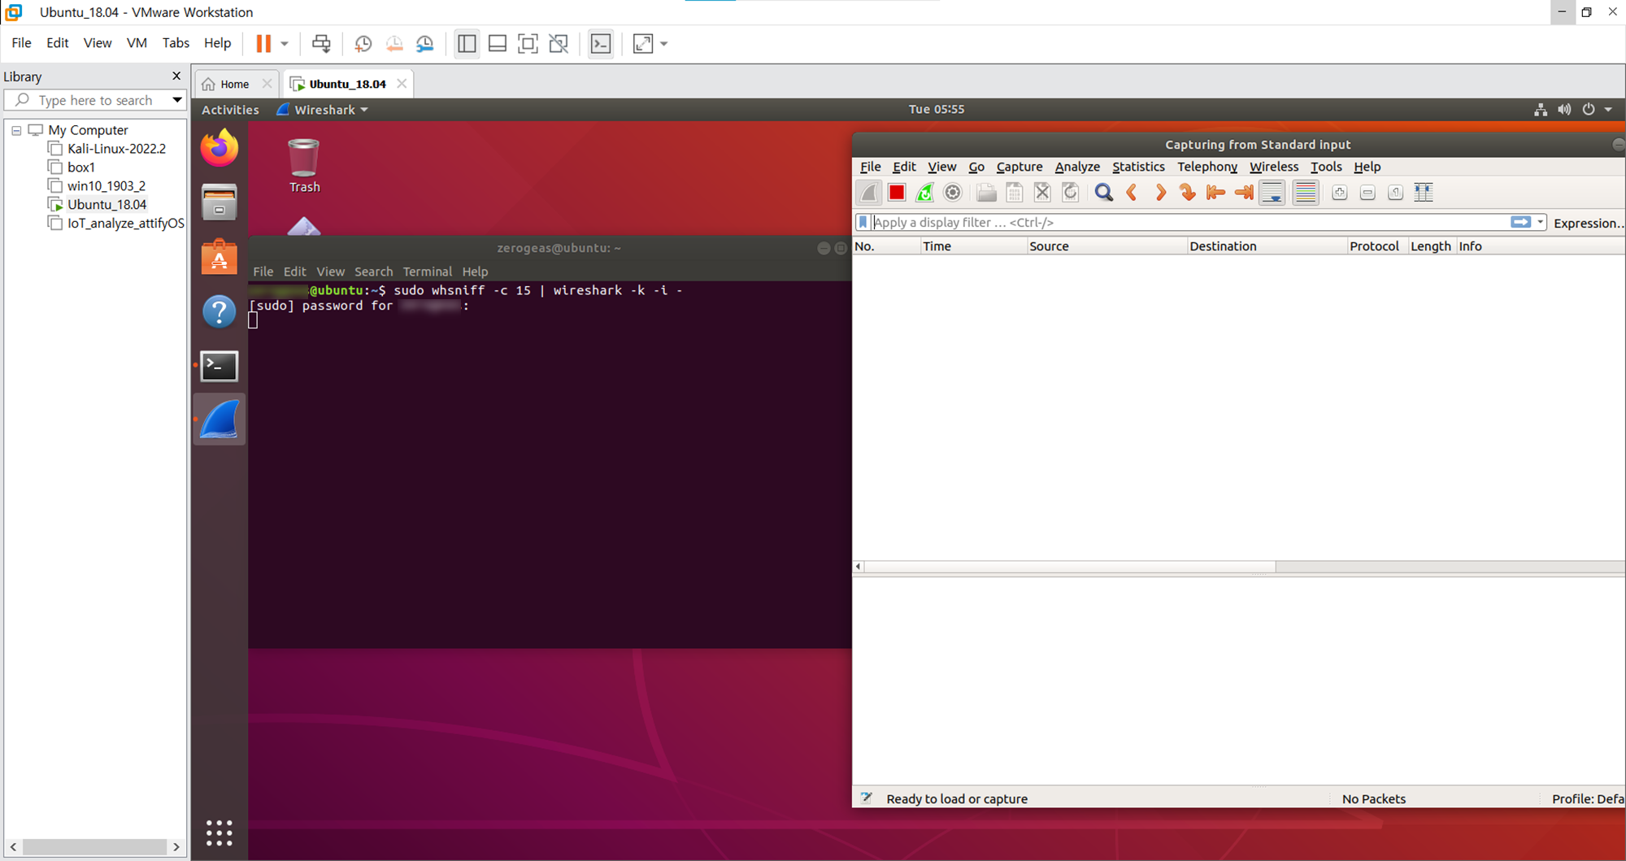Image resolution: width=1626 pixels, height=861 pixels.
Task: Open Help icon in Ubuntu dock
Action: 220,311
